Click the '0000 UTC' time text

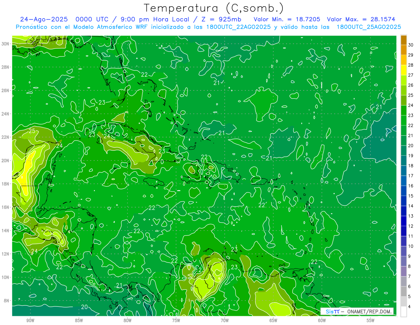[x=92, y=19]
